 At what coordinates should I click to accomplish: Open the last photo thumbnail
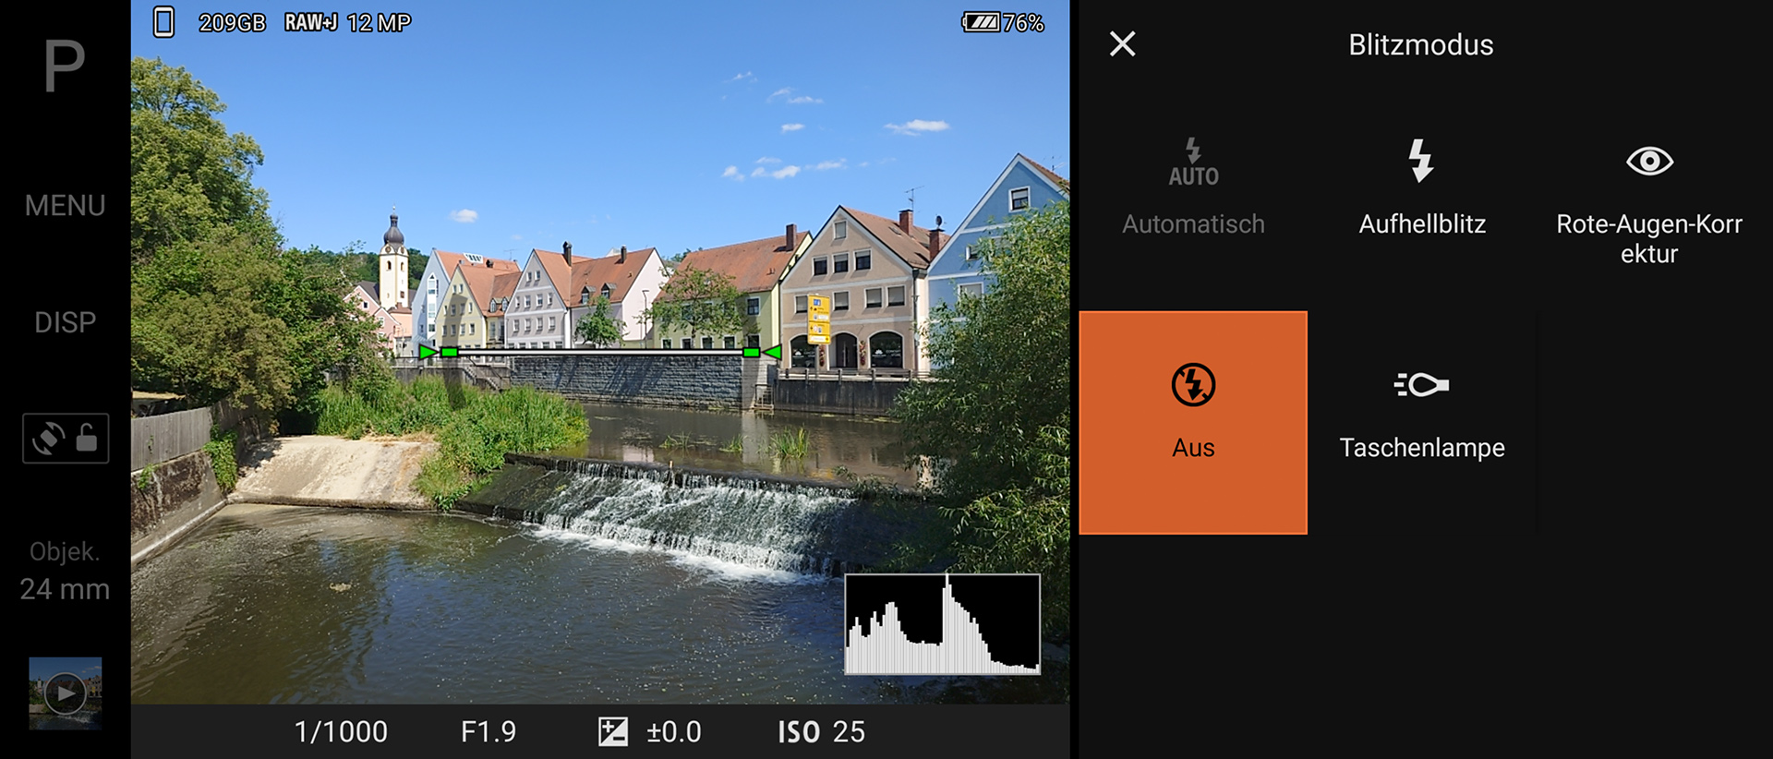65,693
